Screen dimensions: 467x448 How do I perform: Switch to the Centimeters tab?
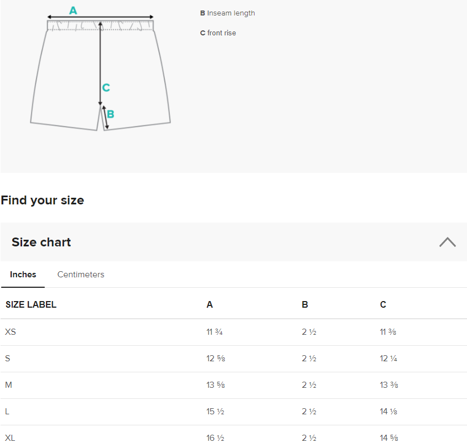pyautogui.click(x=81, y=275)
